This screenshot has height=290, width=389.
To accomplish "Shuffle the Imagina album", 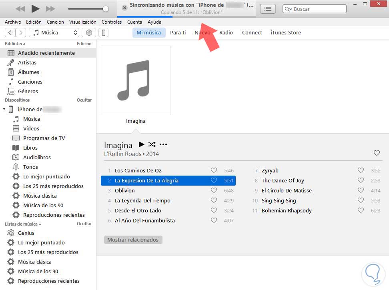I will (x=152, y=144).
